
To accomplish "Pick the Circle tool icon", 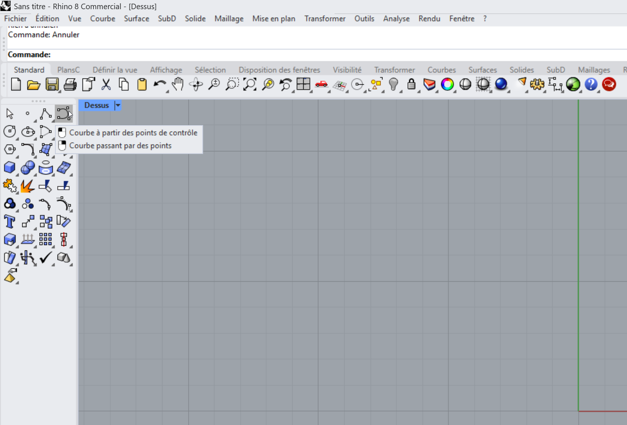I will click(10, 131).
